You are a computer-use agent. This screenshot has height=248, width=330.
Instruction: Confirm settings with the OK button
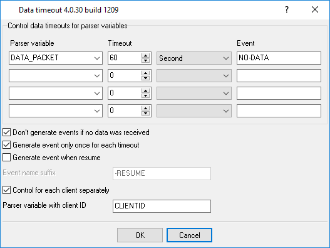point(140,235)
